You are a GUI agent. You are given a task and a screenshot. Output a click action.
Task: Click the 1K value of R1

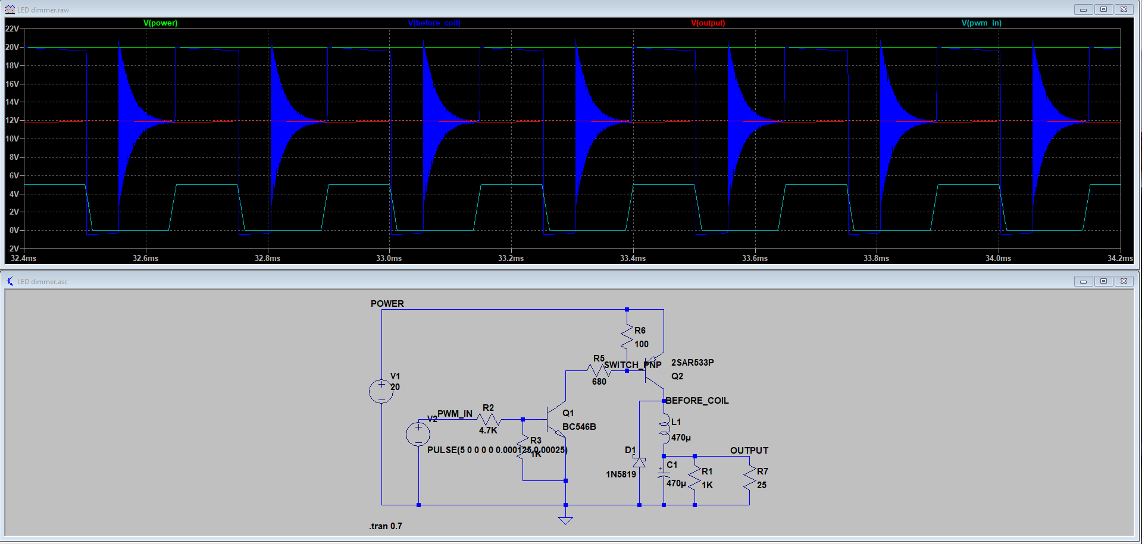click(707, 485)
